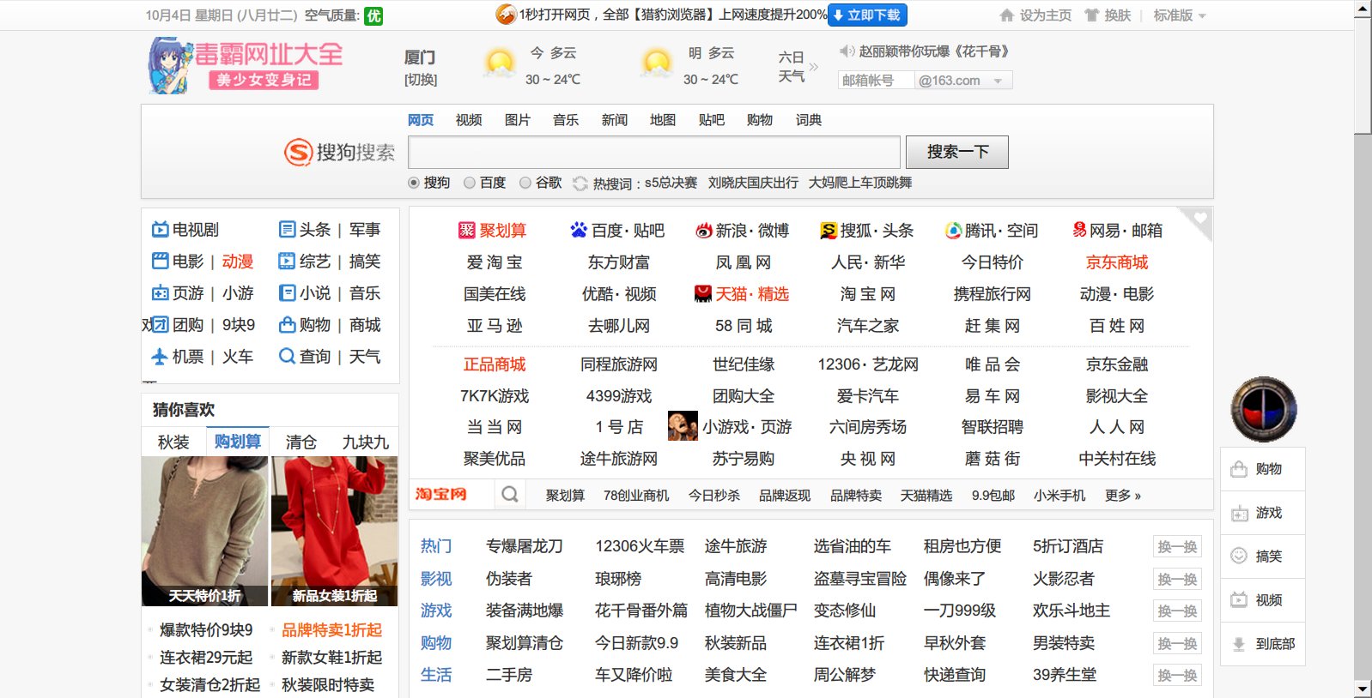
Task: Click the variety icon beside 综艺
Action: (x=288, y=261)
